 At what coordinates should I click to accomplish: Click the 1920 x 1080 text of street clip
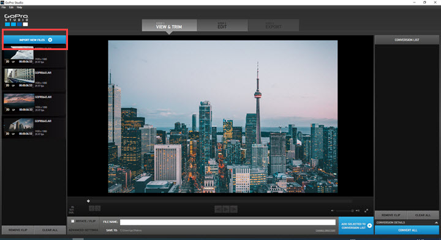[x=41, y=83]
